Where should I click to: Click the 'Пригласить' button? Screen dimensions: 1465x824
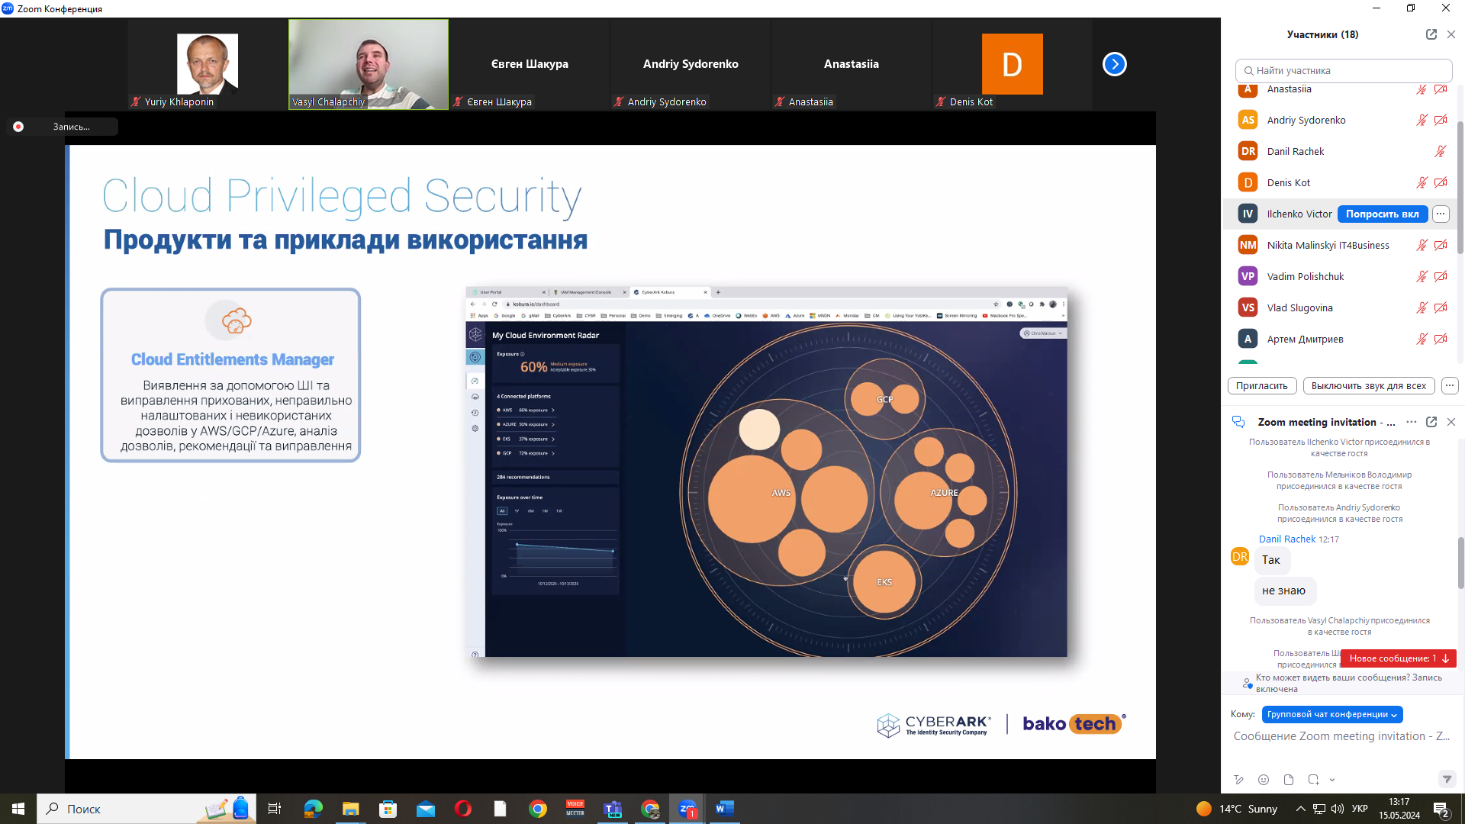click(1261, 386)
